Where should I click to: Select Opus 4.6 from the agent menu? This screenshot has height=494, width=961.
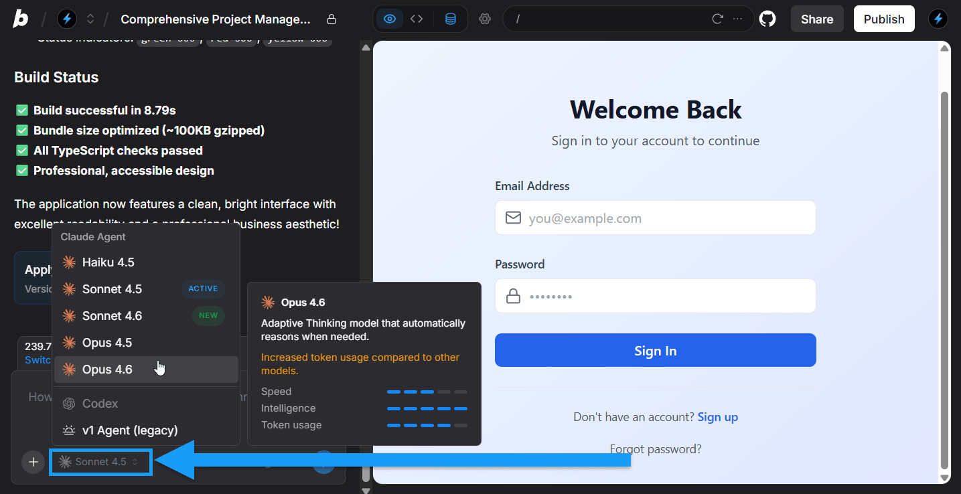107,369
